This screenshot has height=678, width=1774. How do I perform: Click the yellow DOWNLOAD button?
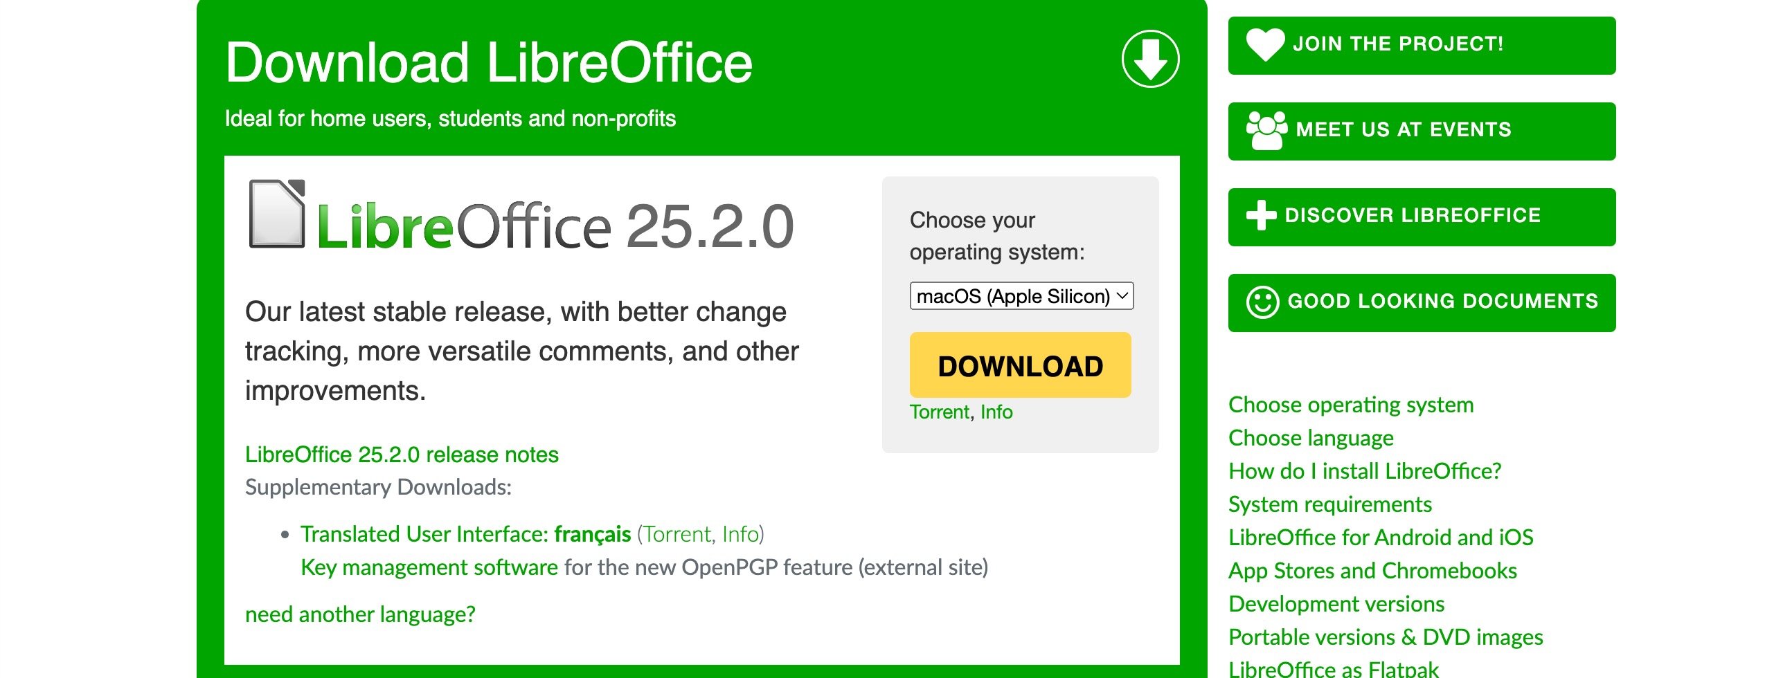tap(1019, 365)
